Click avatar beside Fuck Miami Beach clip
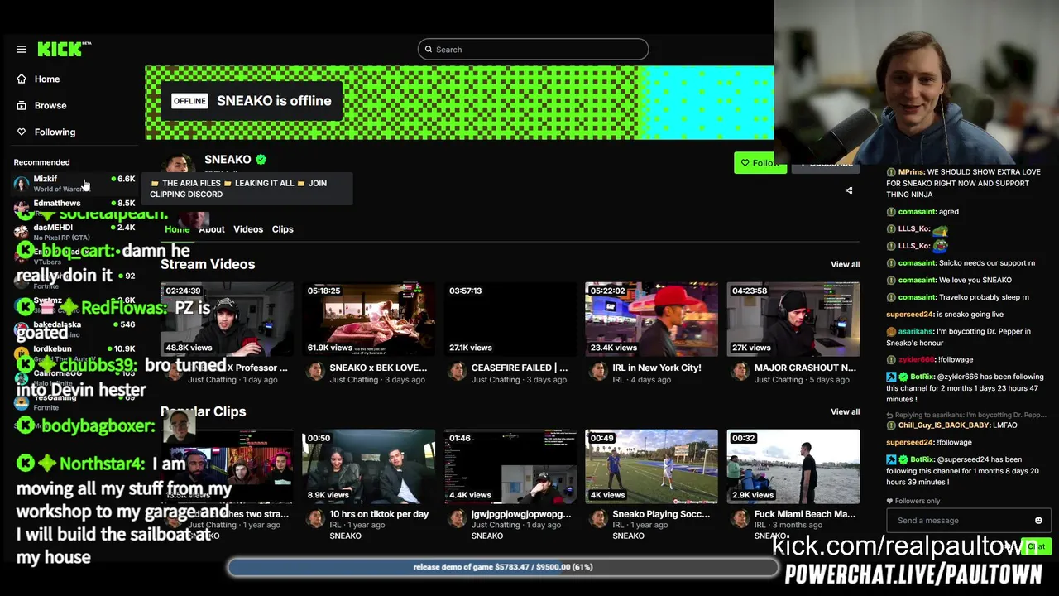 (x=740, y=519)
